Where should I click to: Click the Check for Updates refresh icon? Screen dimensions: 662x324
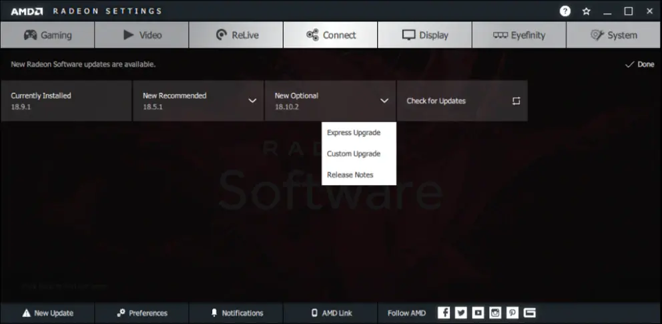pyautogui.click(x=516, y=101)
